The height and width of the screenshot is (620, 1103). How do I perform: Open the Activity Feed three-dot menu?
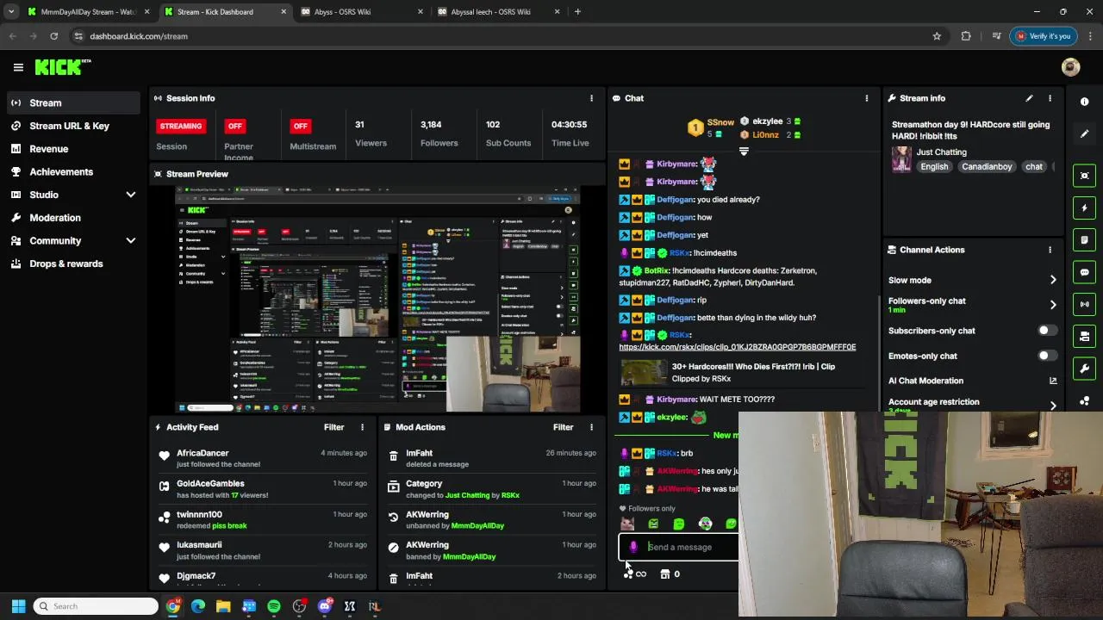pos(362,427)
